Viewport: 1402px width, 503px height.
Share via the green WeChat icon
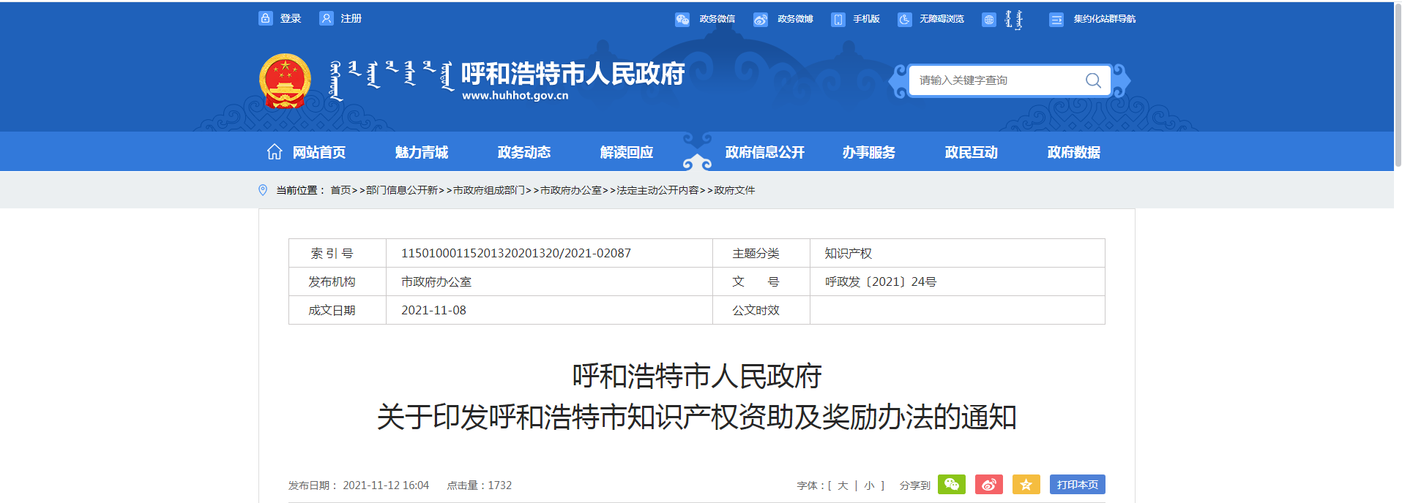[x=952, y=484]
